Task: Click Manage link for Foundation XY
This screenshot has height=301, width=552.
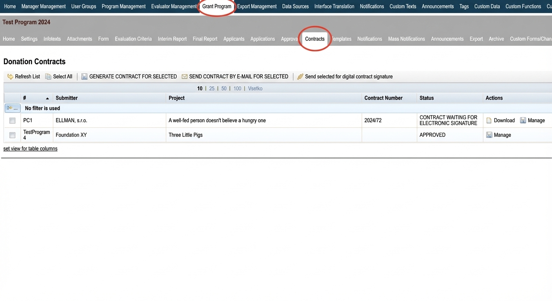Action: (x=503, y=135)
